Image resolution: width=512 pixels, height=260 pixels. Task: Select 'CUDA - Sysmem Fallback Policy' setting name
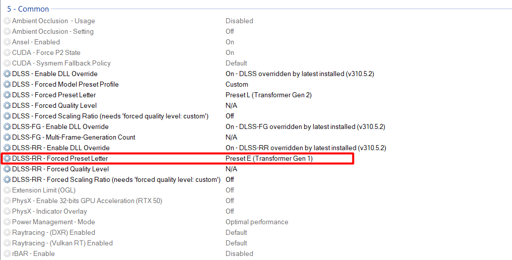pos(61,63)
